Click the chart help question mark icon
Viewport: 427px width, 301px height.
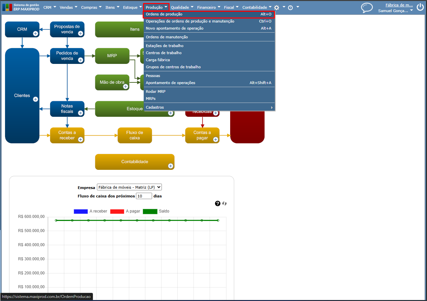[x=217, y=203]
